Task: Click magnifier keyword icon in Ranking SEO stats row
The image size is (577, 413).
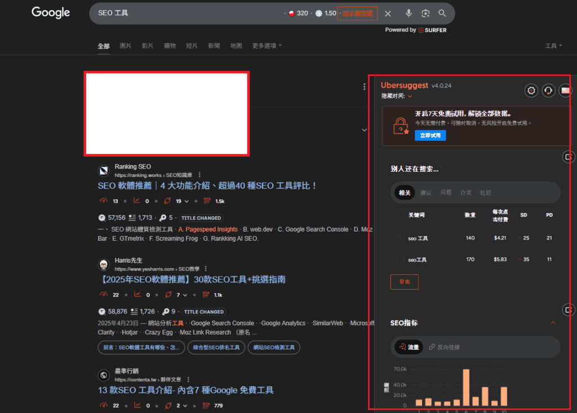Action: 163,218
